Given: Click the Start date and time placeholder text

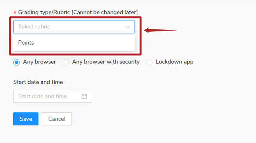Looking at the screenshot, I should click(x=42, y=96).
